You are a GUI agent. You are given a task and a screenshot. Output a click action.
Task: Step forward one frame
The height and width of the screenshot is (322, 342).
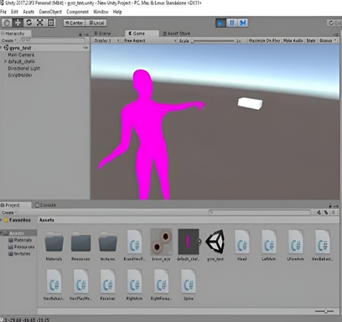[x=242, y=23]
